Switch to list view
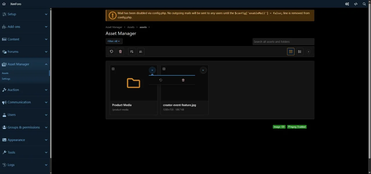 [x=300, y=52]
